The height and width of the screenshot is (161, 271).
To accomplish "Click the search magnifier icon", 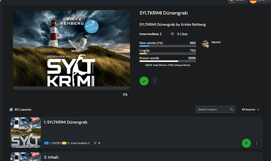I will tap(231, 109).
